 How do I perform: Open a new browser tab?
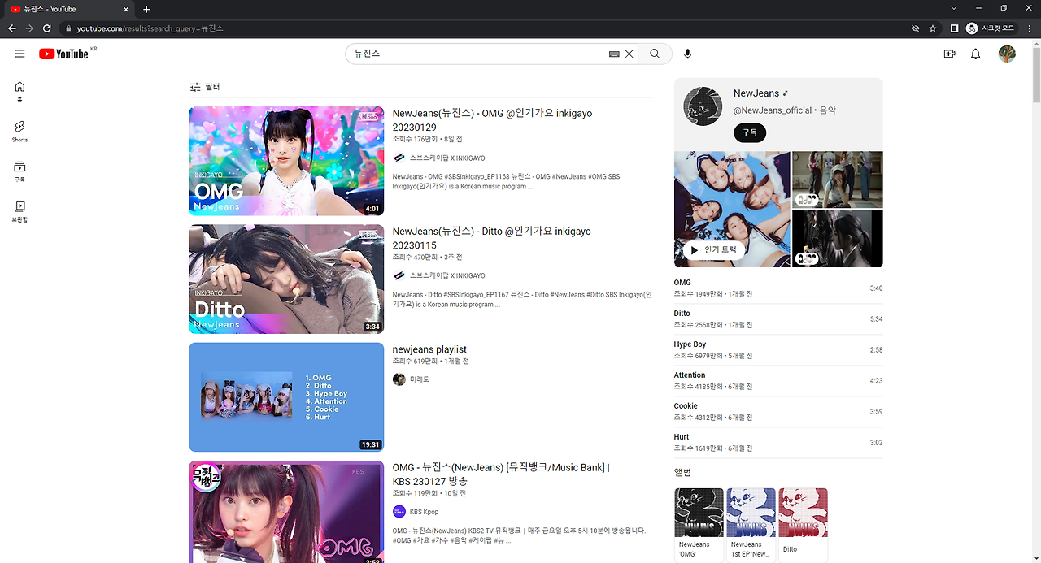click(146, 10)
